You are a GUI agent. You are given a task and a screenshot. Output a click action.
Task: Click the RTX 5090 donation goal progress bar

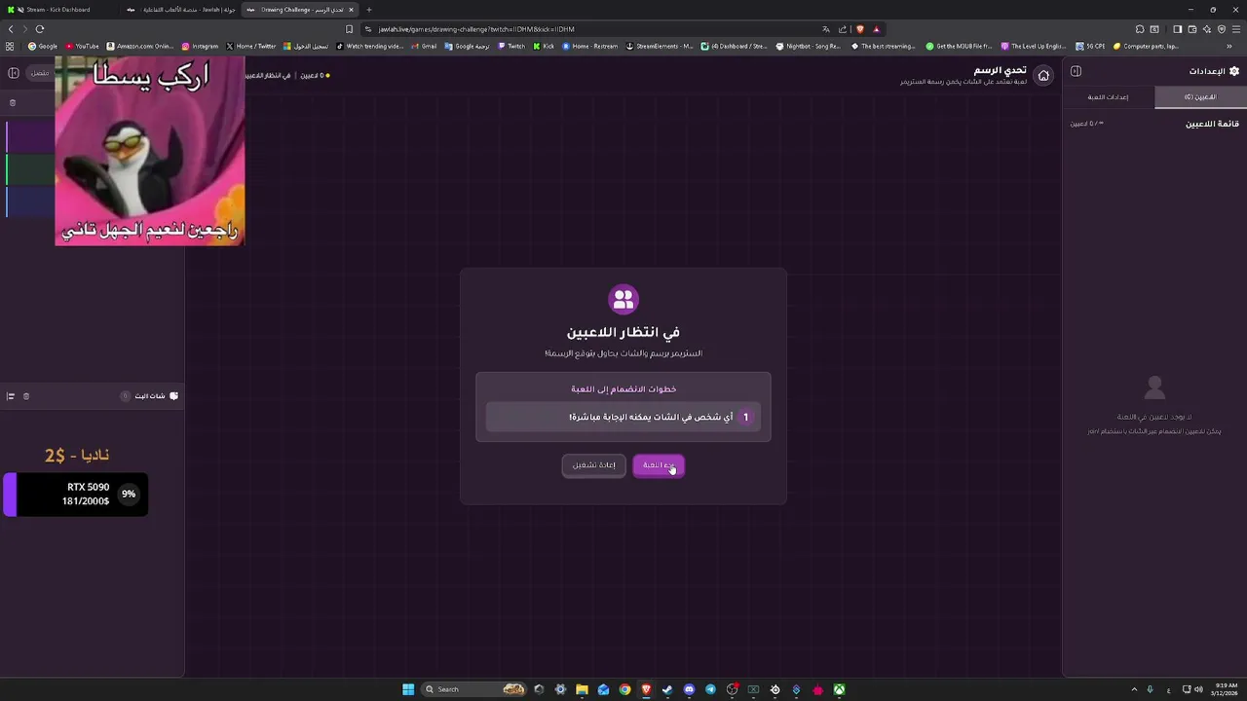point(75,495)
